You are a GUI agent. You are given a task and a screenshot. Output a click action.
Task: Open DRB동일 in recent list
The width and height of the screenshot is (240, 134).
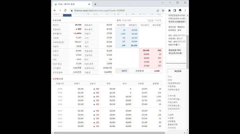point(172,121)
